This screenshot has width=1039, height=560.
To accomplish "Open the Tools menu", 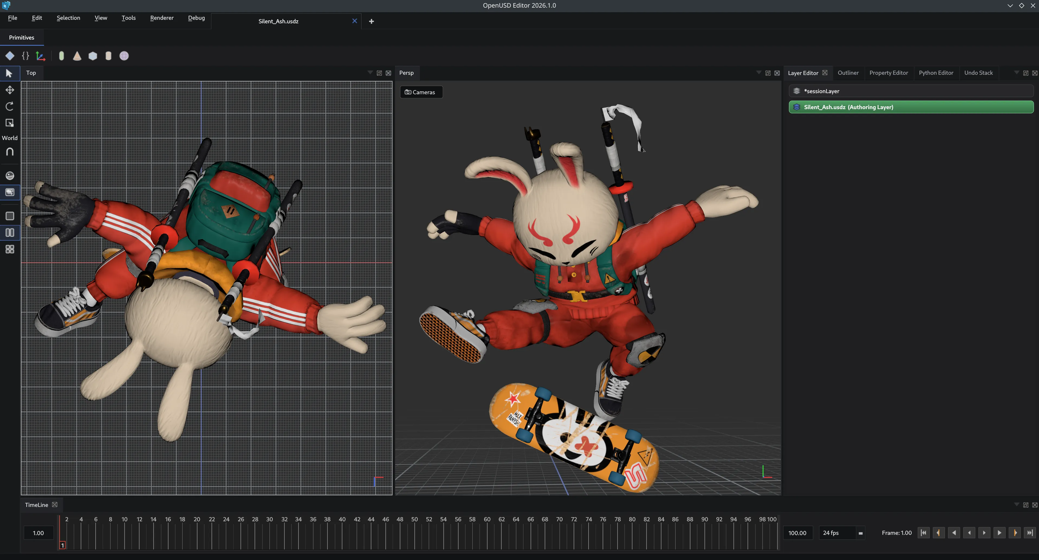I will tap(129, 18).
